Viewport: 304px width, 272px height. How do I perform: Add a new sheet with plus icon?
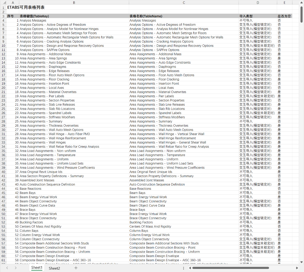76,268
